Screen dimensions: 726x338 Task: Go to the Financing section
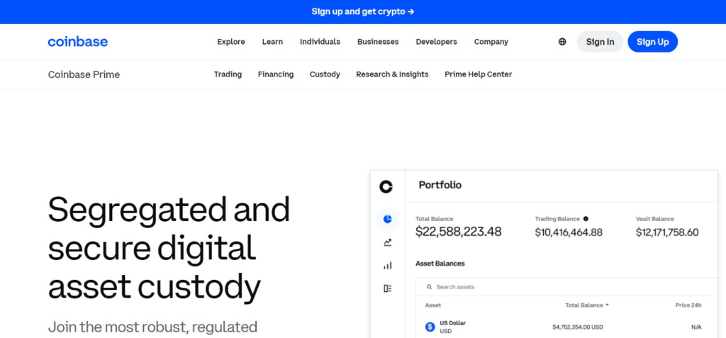(x=276, y=74)
